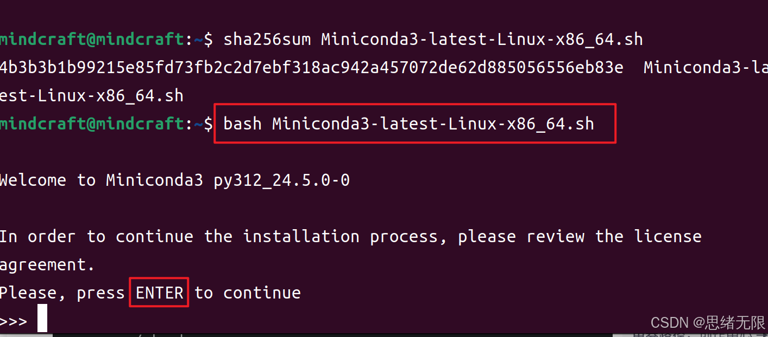This screenshot has height=337, width=768.
Task: Click the white block cursor
Action: click(x=42, y=318)
